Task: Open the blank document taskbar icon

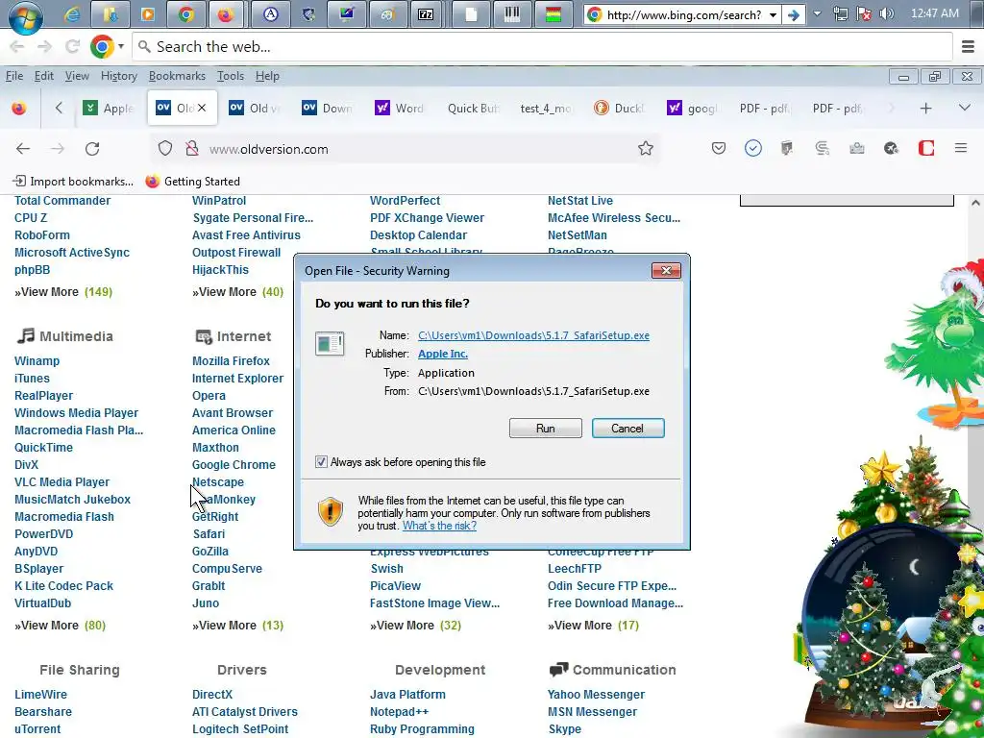Action: 471,13
